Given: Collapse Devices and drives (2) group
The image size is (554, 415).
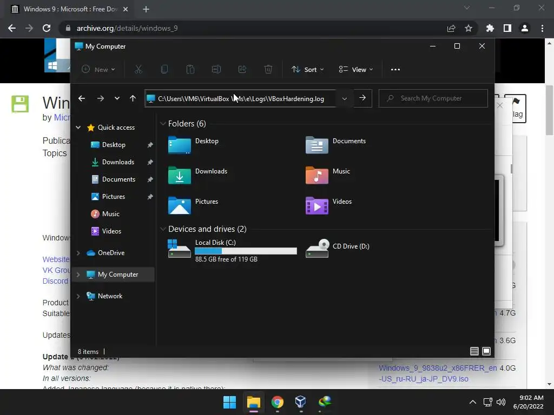Looking at the screenshot, I should (163, 229).
